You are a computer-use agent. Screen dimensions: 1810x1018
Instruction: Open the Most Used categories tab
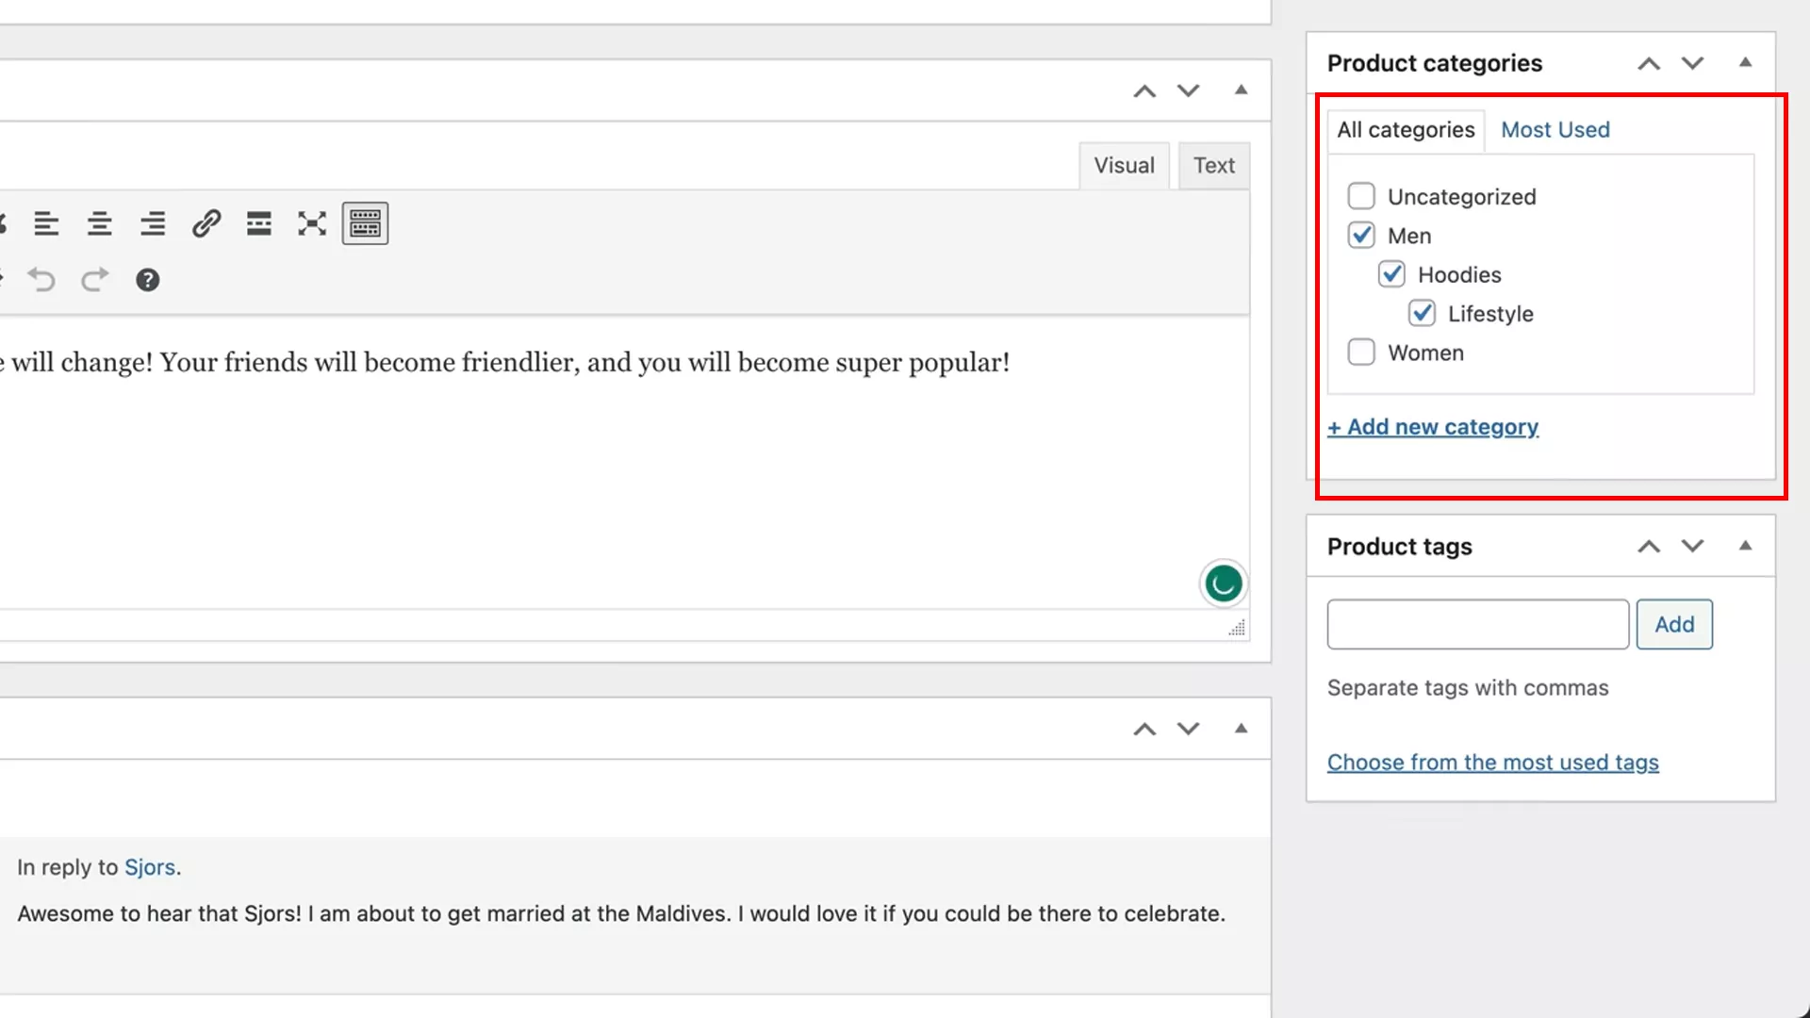pyautogui.click(x=1555, y=130)
